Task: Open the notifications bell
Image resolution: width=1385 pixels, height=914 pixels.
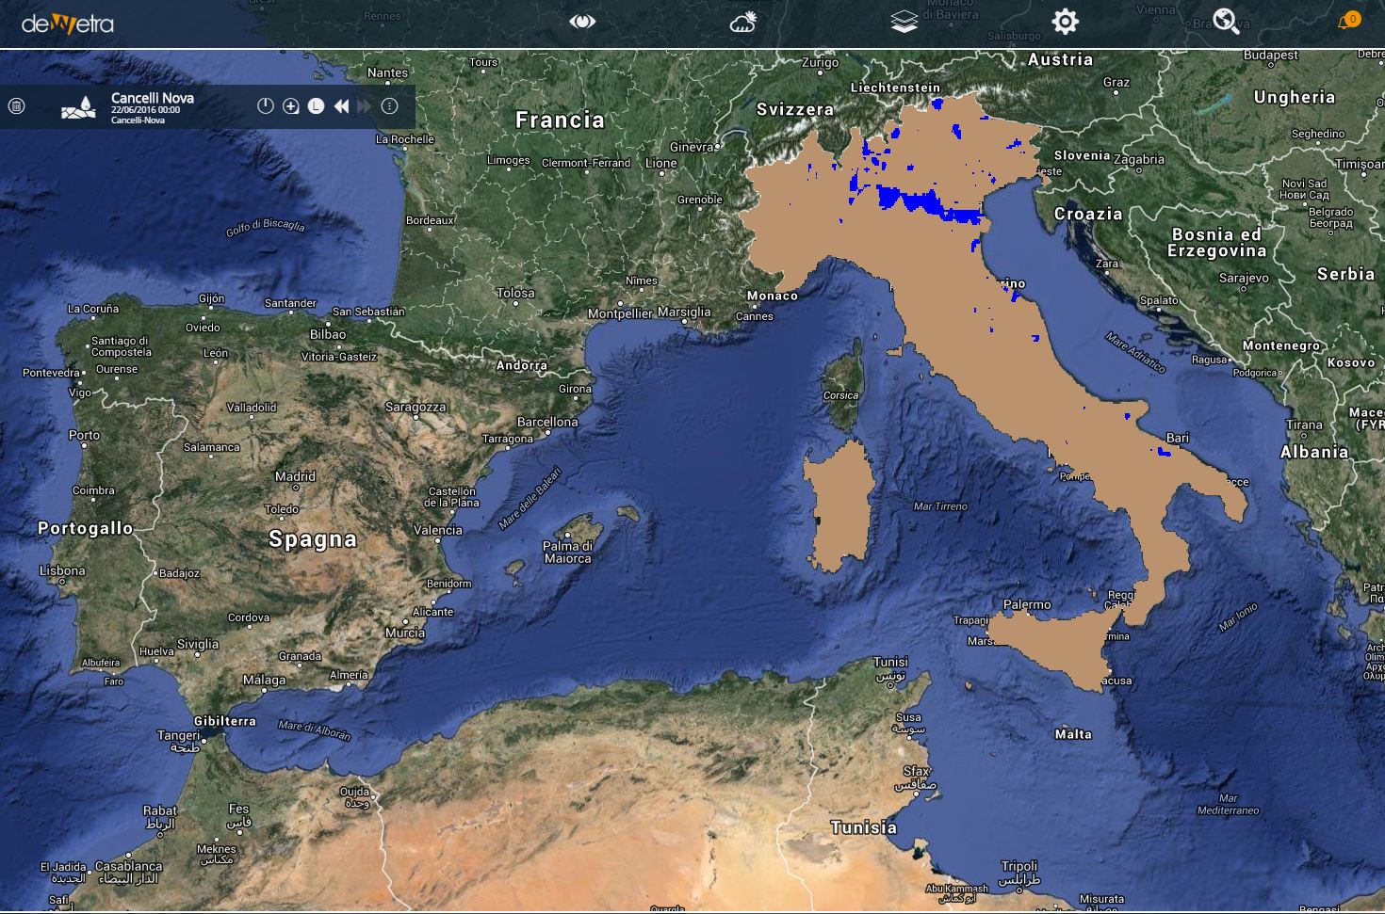Action: (1348, 21)
